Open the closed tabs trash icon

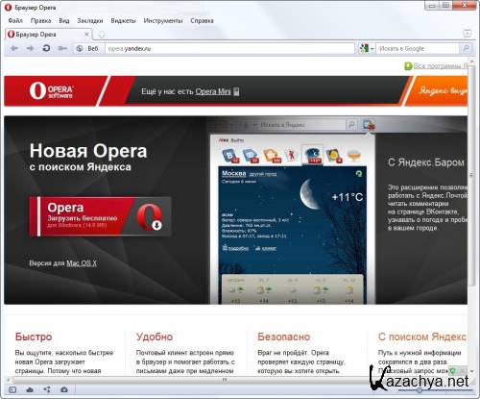(x=467, y=34)
